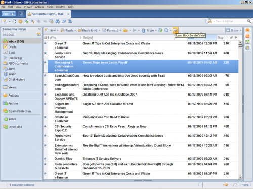Expand the New button dropdown arrow

click(x=58, y=30)
